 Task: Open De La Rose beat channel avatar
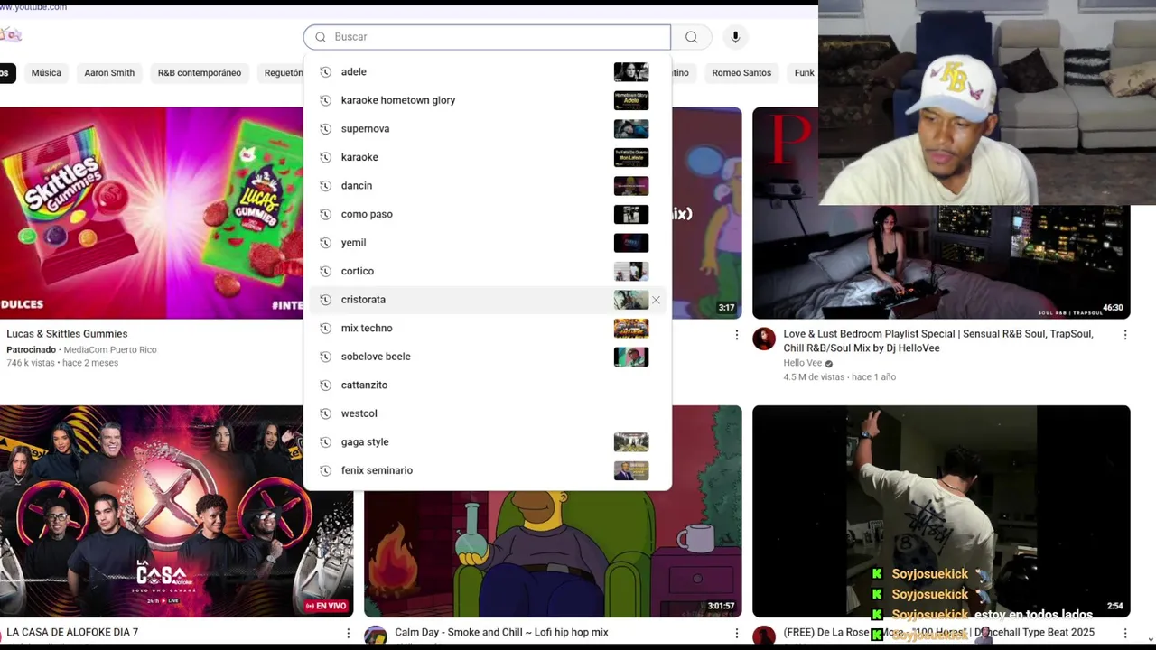click(x=764, y=636)
